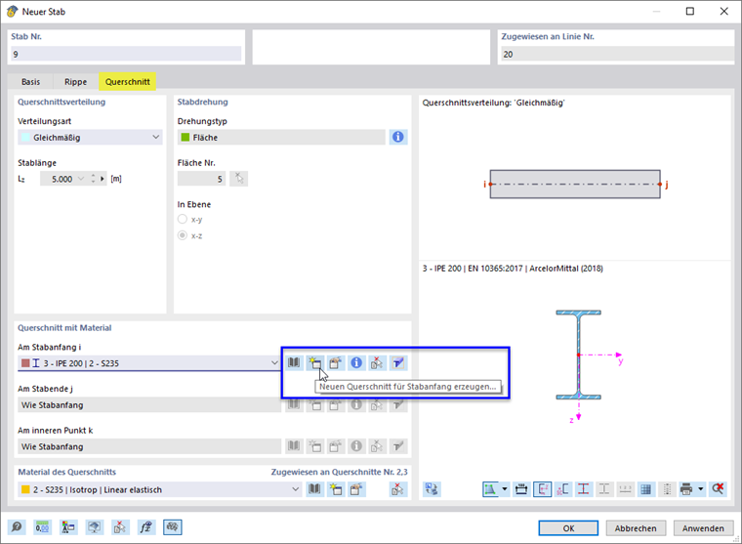
Task: Edit material in Material des Querschnitts
Action: tap(356, 489)
